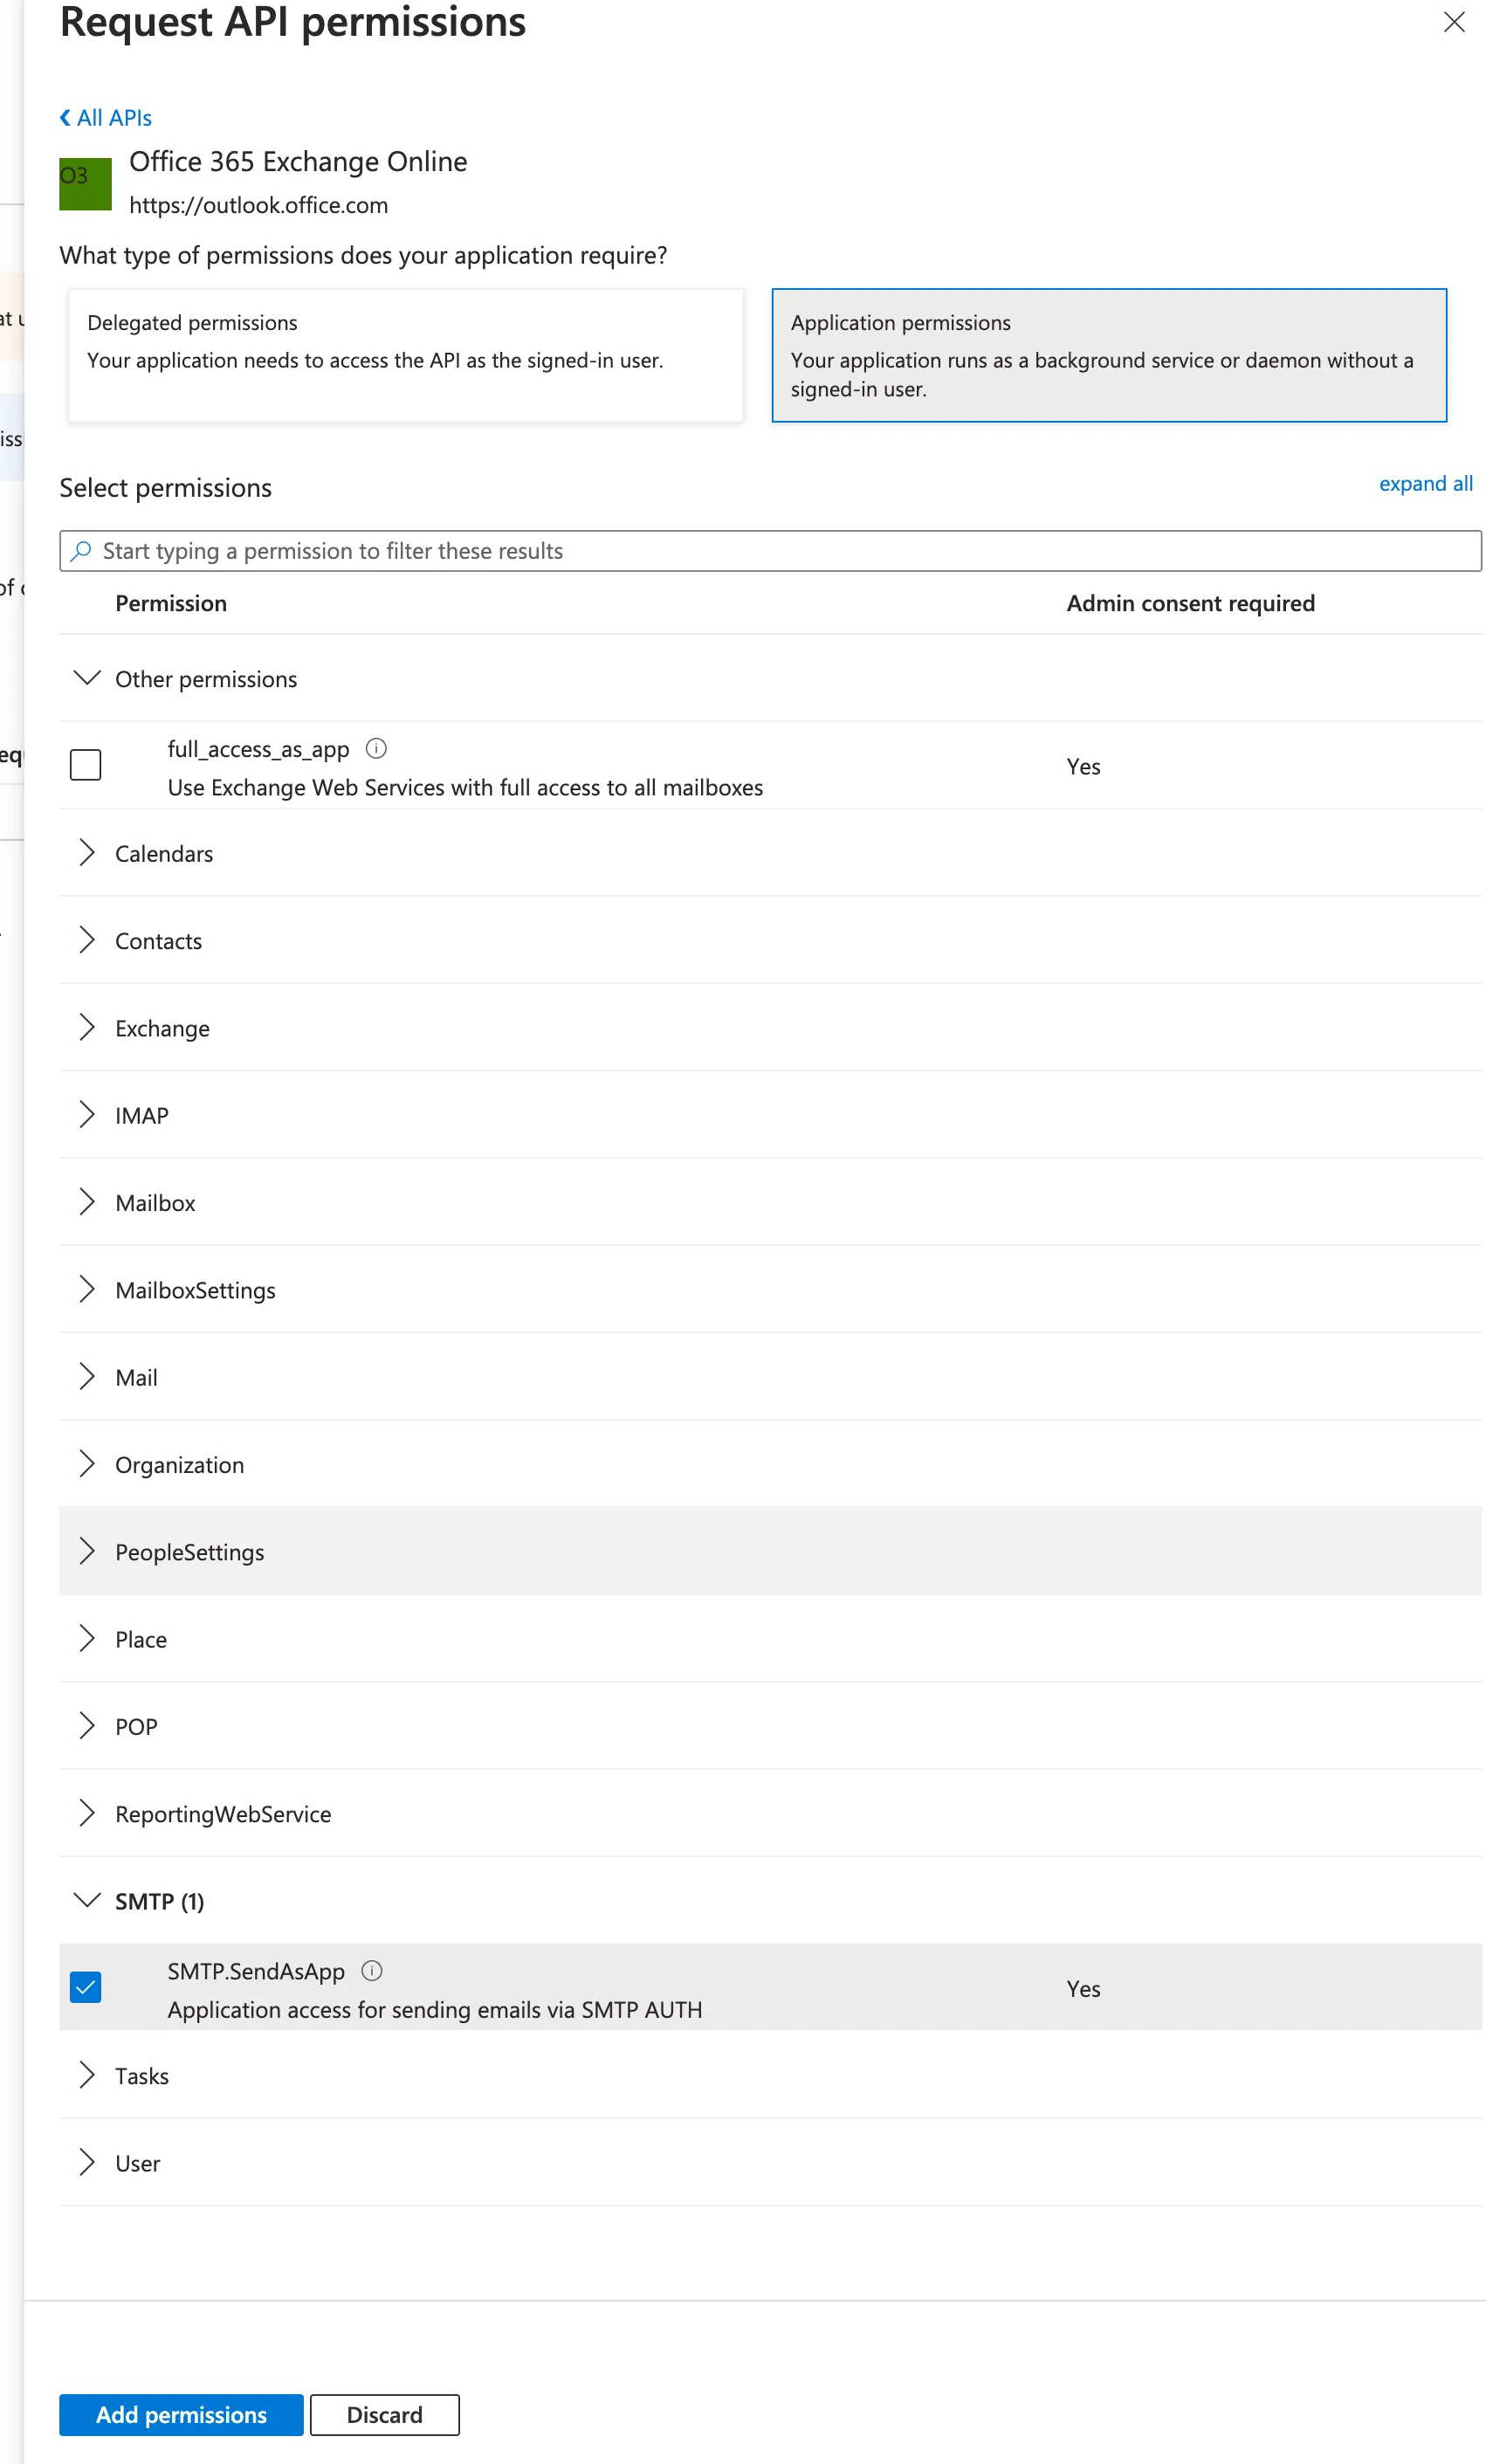Select Application permissions option card
This screenshot has width=1486, height=2464.
[1109, 355]
